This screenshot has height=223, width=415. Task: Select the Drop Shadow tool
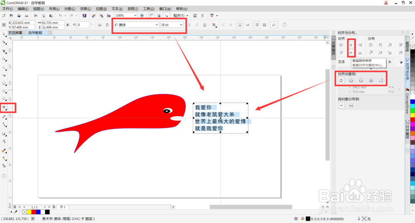coord(4,134)
